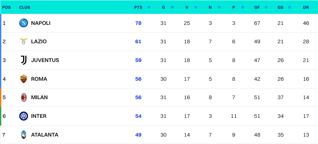Click Napoli's 78 points value
The image size is (318, 144).
[x=138, y=23]
